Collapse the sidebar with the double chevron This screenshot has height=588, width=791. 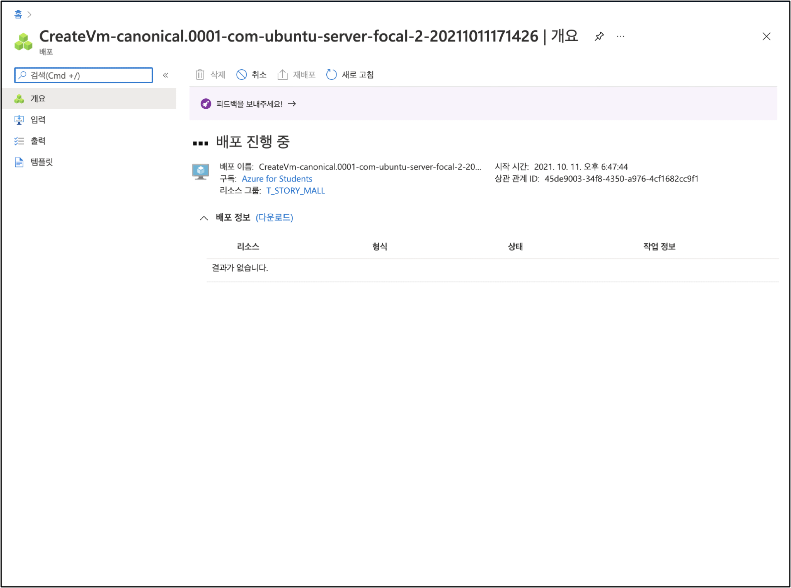(165, 75)
